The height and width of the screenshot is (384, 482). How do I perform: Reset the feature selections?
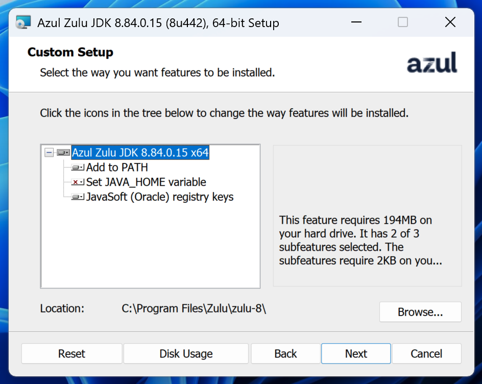(x=71, y=353)
